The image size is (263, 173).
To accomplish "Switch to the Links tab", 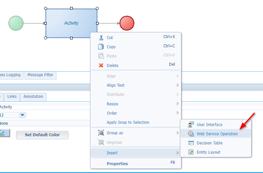I will tap(12, 97).
